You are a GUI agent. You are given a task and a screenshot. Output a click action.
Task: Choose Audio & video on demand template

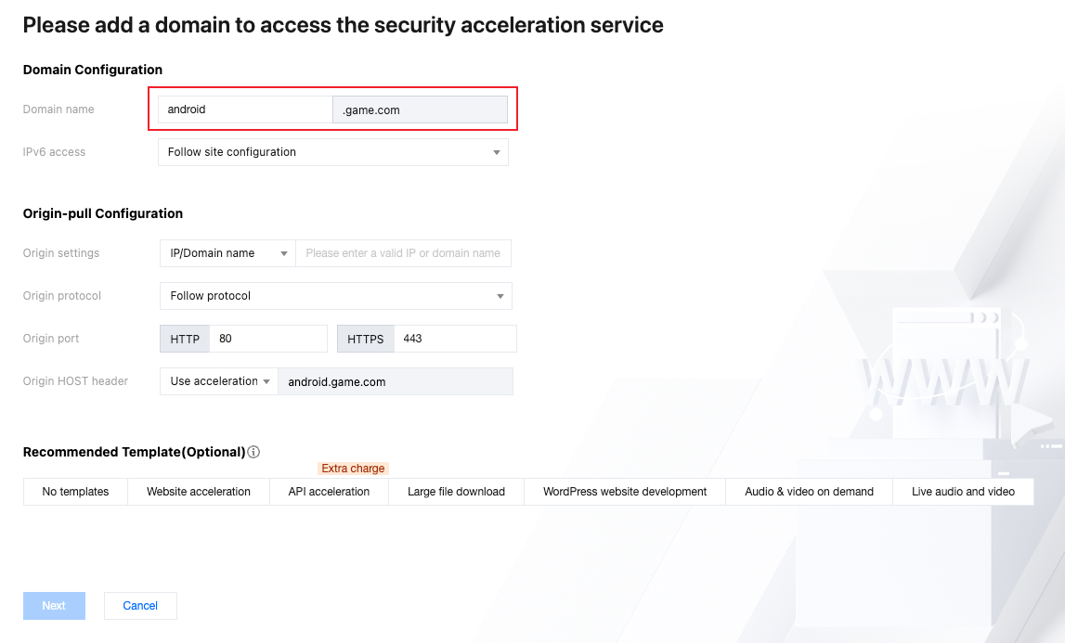tap(809, 492)
